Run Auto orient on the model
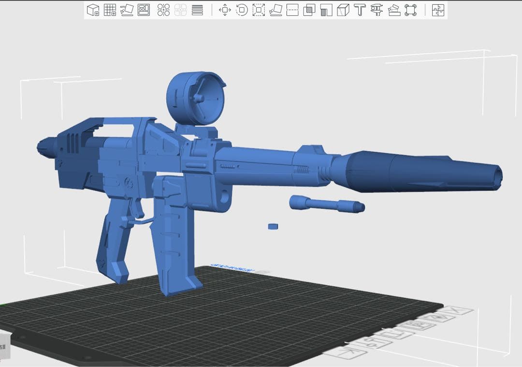 click(x=127, y=10)
